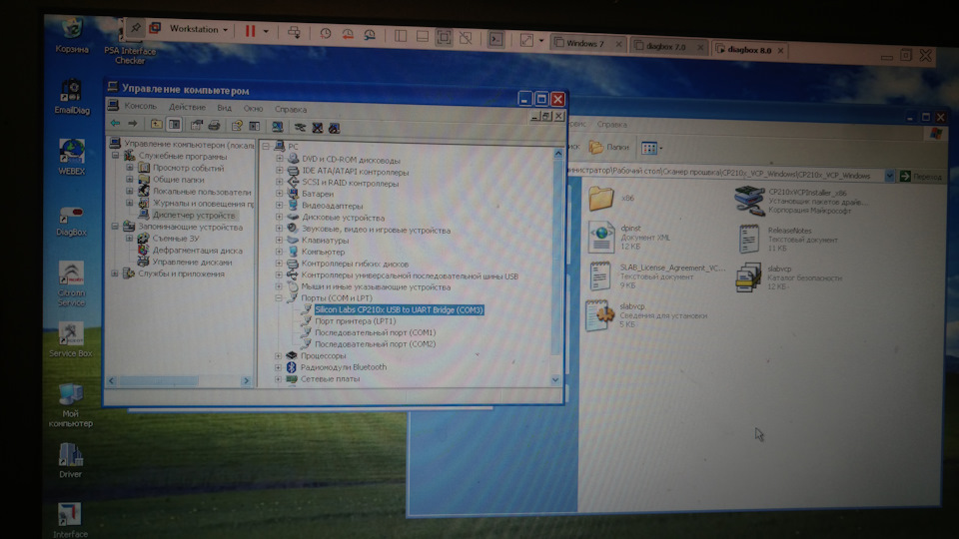Select the diagbox 8.0 VM tab
Viewport: 959px width, 539px height.
point(749,50)
